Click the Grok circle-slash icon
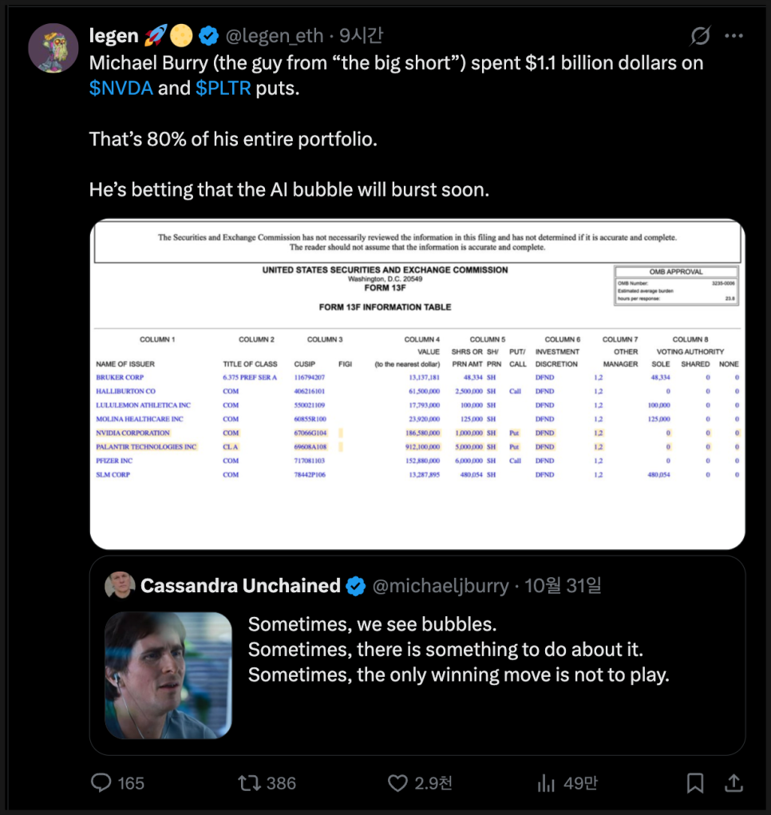 pyautogui.click(x=700, y=36)
